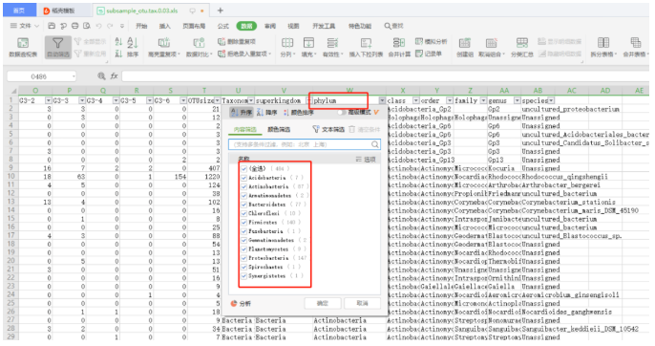Switch to the 插入 ribbon tab
Viewport: 655px width, 346px height.
pos(164,26)
